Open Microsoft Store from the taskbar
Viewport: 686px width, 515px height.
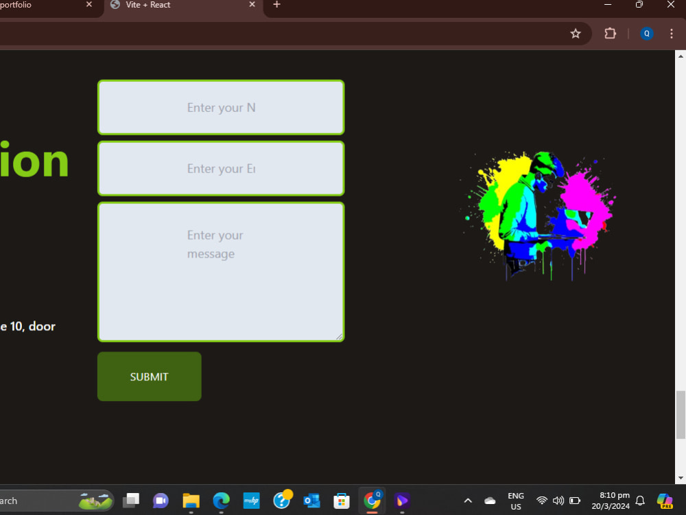click(342, 500)
